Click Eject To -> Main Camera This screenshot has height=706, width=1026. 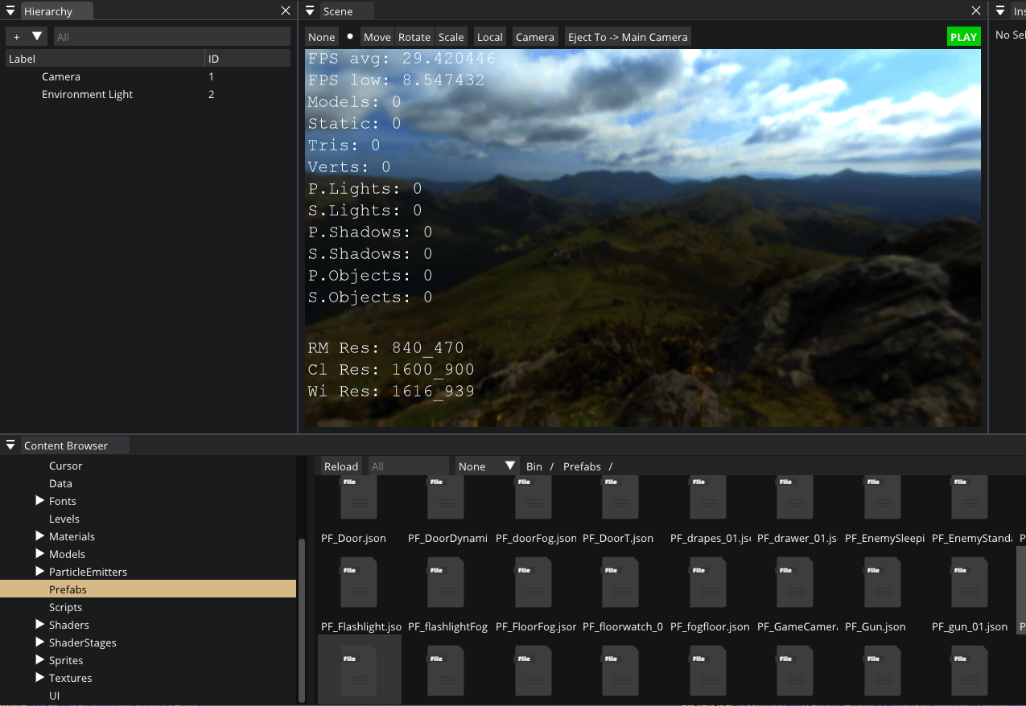coord(628,37)
